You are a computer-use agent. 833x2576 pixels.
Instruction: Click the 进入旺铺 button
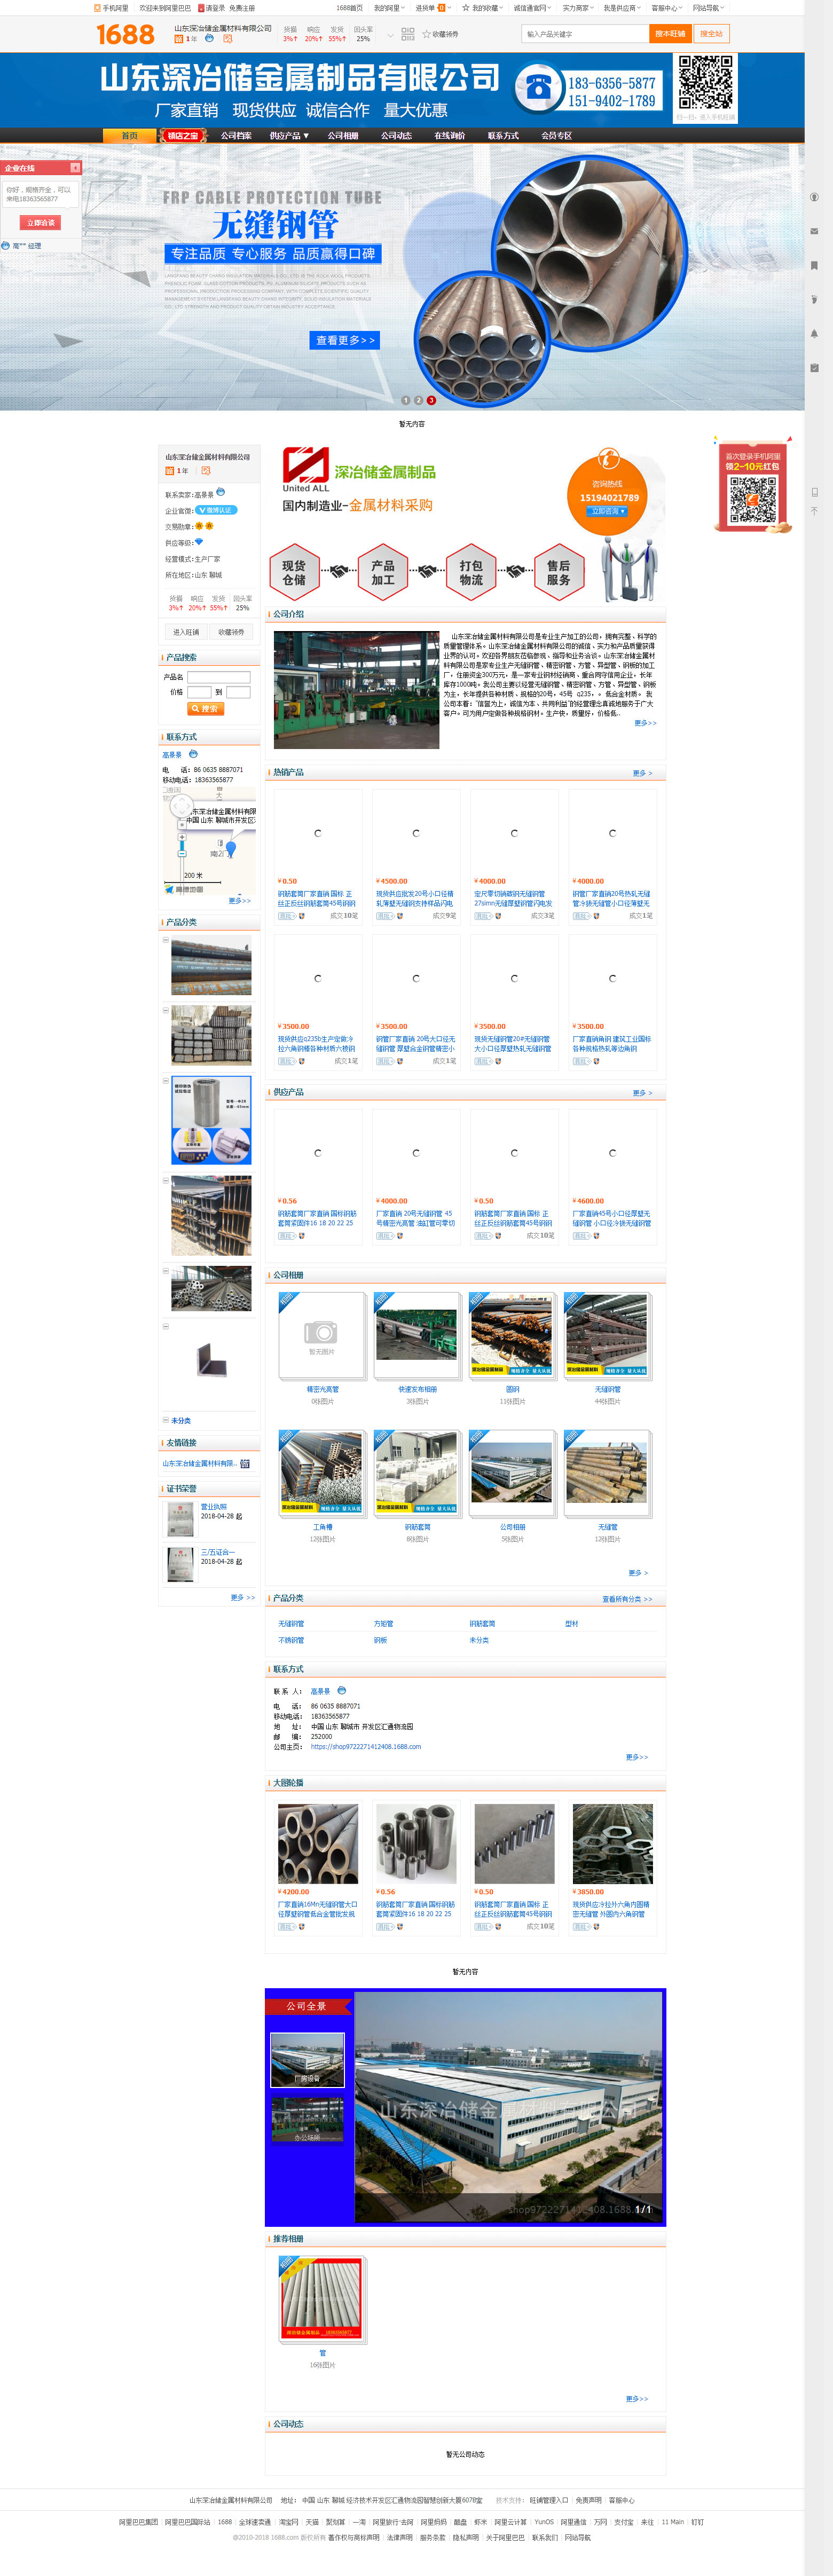(x=186, y=632)
